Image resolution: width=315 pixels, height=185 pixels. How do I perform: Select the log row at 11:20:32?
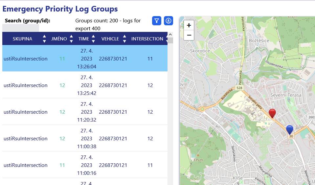(x=85, y=112)
